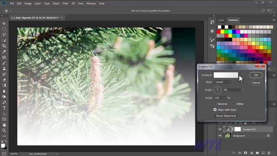This screenshot has width=277, height=156.
Task: Close the 5_3_Add_Vignette.TIF document tab
Action: [62, 17]
